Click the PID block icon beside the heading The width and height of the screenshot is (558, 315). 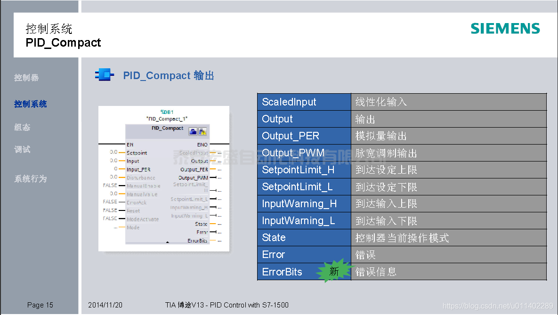pyautogui.click(x=105, y=75)
